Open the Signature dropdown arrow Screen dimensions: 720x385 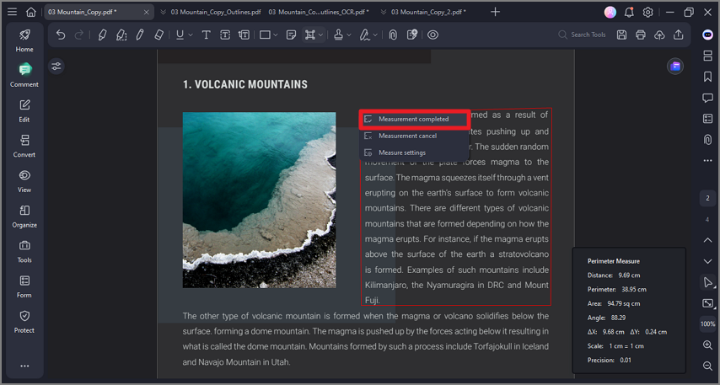point(375,35)
